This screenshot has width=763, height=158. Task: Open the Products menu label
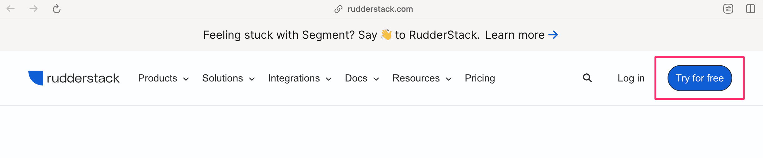(158, 78)
